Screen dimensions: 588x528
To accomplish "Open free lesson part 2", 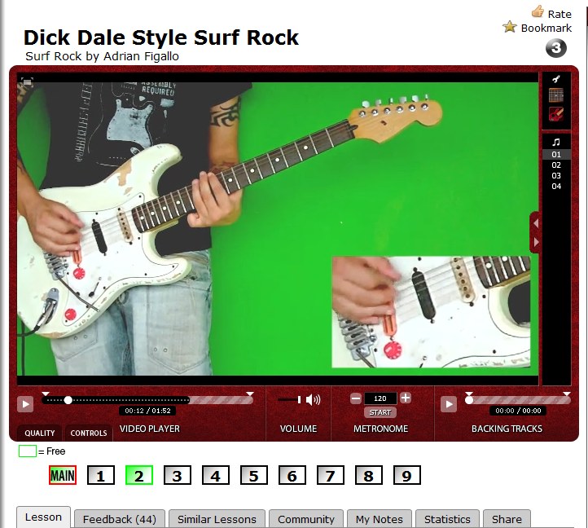I will click(x=139, y=476).
